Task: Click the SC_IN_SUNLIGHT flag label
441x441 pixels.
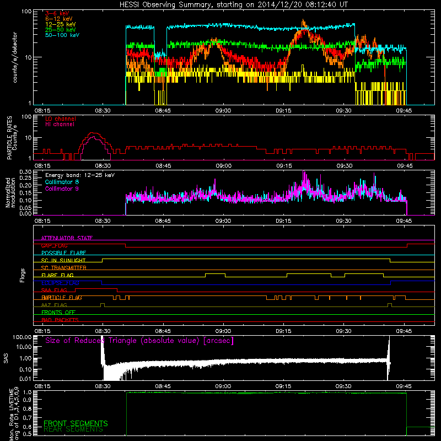Action: click(63, 260)
